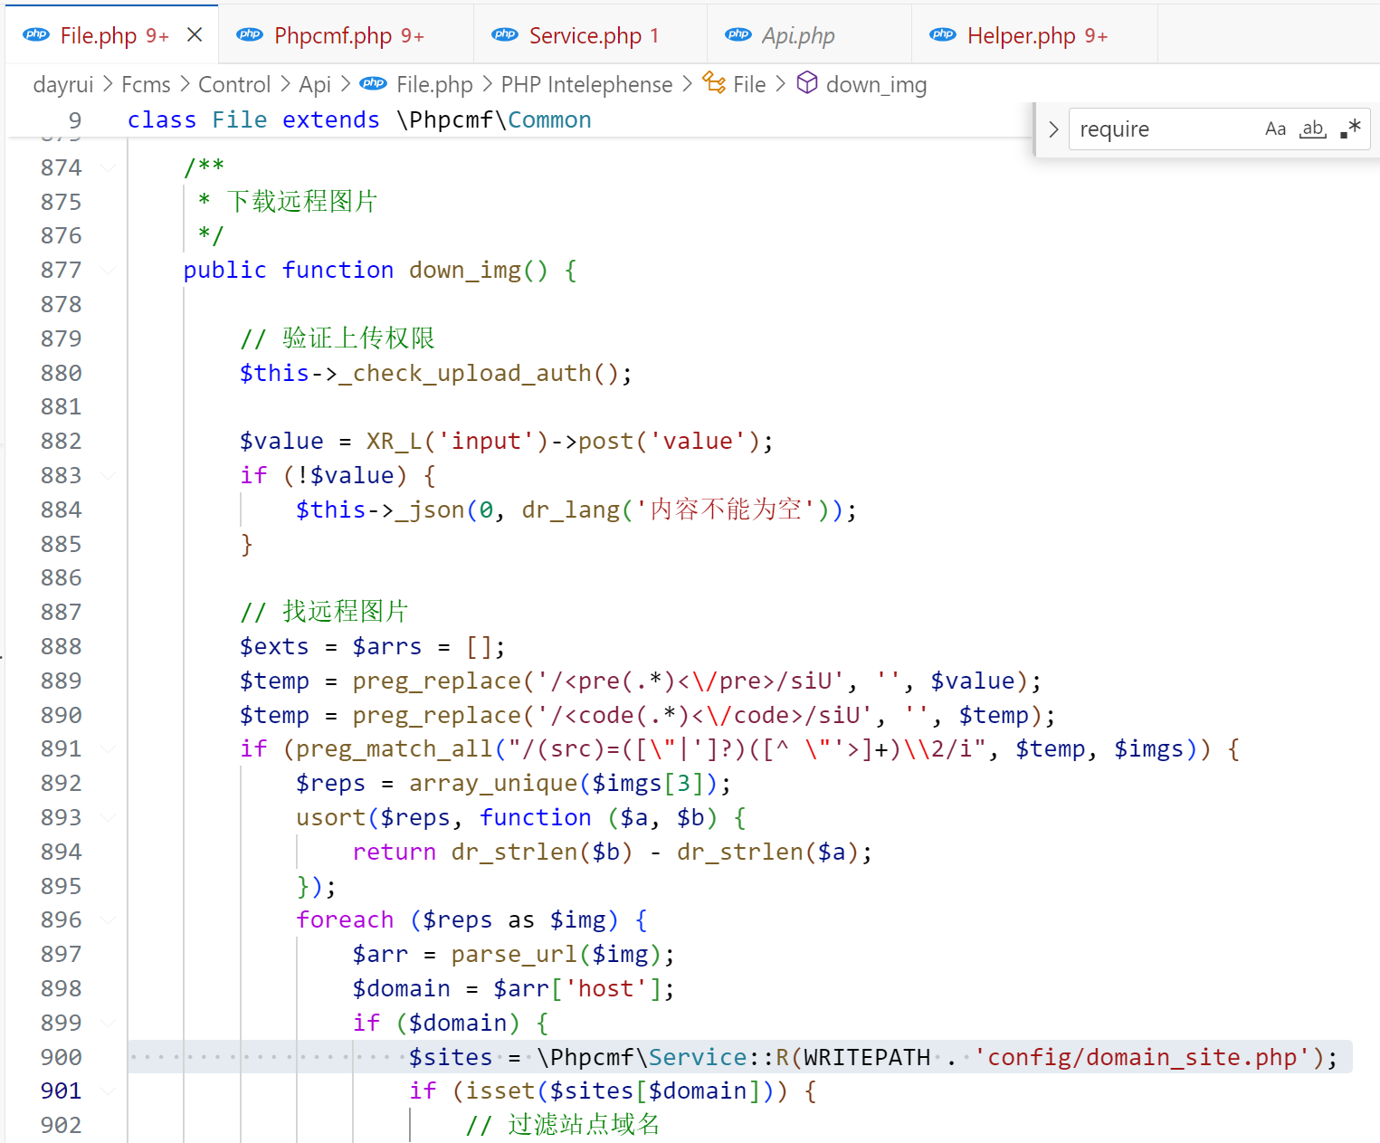This screenshot has width=1380, height=1143.
Task: Click 'Common' class name in sticky header
Action: pyautogui.click(x=549, y=119)
